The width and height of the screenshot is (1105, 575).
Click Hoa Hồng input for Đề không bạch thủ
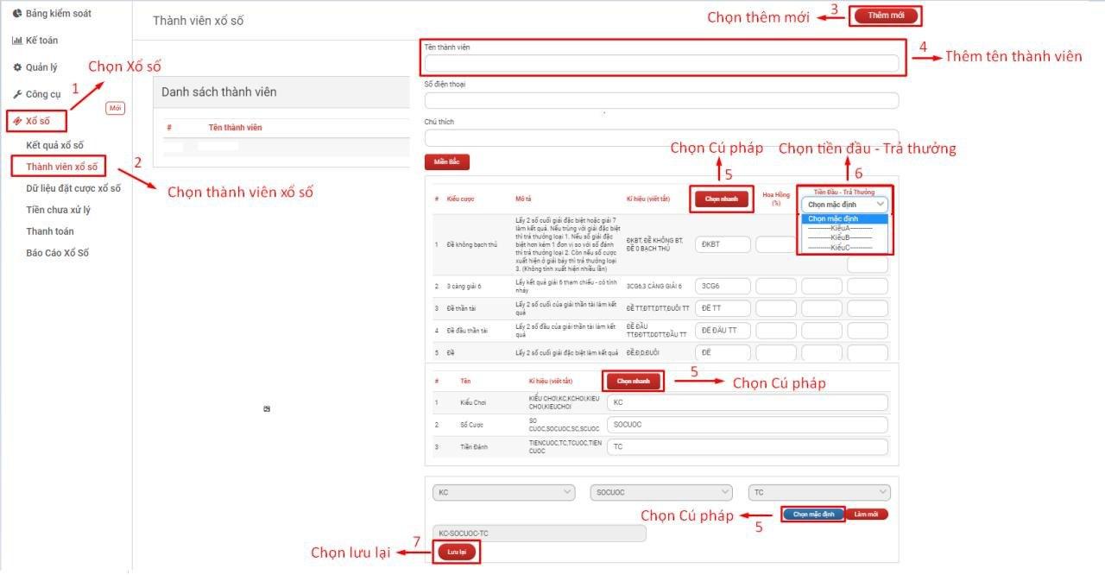[776, 244]
